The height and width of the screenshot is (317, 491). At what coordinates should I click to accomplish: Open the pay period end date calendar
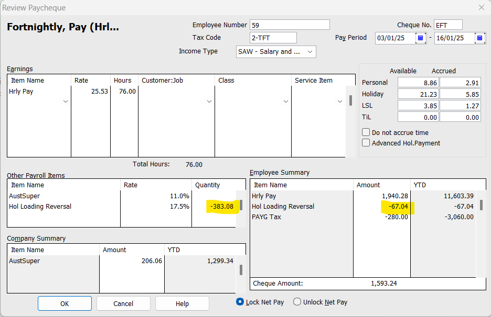[480, 38]
